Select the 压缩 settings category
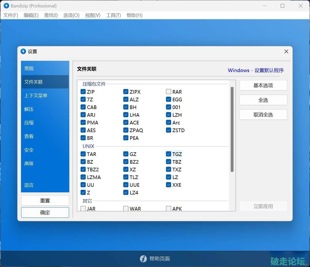Viewport: 310px width, 267px height. point(29,123)
